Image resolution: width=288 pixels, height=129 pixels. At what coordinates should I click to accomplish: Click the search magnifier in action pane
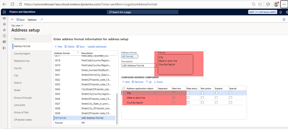pos(42,20)
